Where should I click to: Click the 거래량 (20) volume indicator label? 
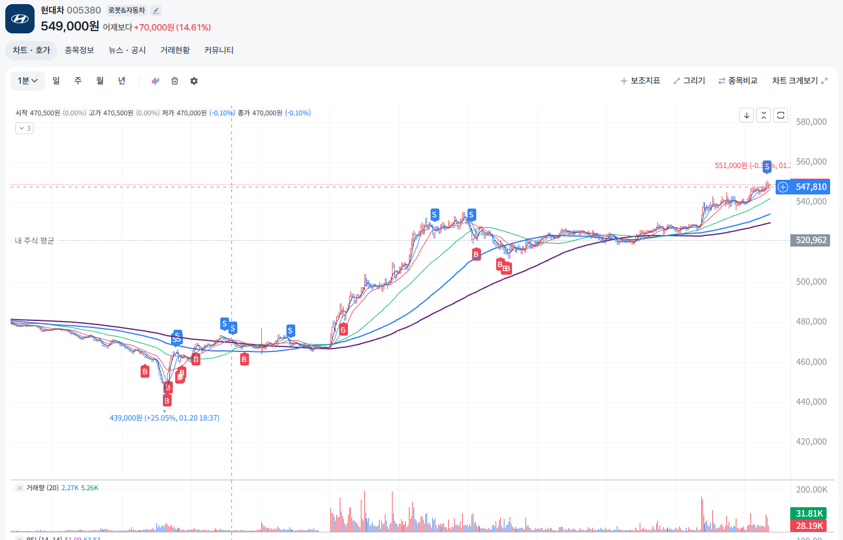click(x=43, y=488)
